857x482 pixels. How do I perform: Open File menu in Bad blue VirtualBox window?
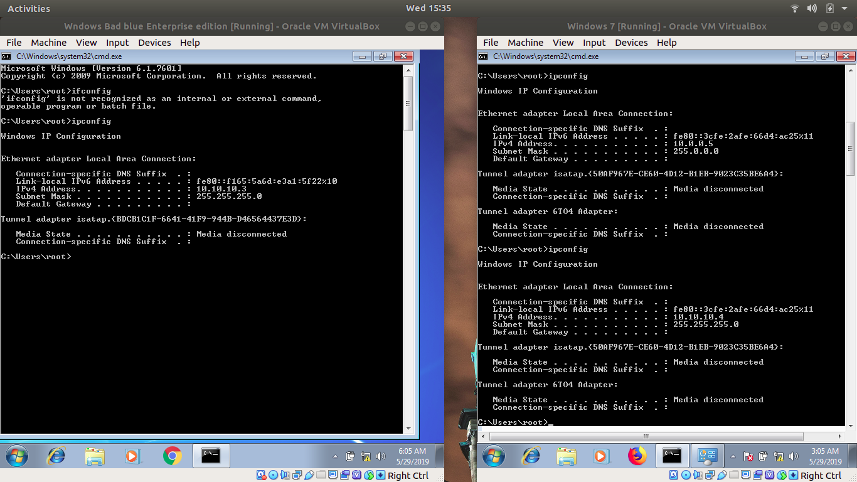click(14, 43)
